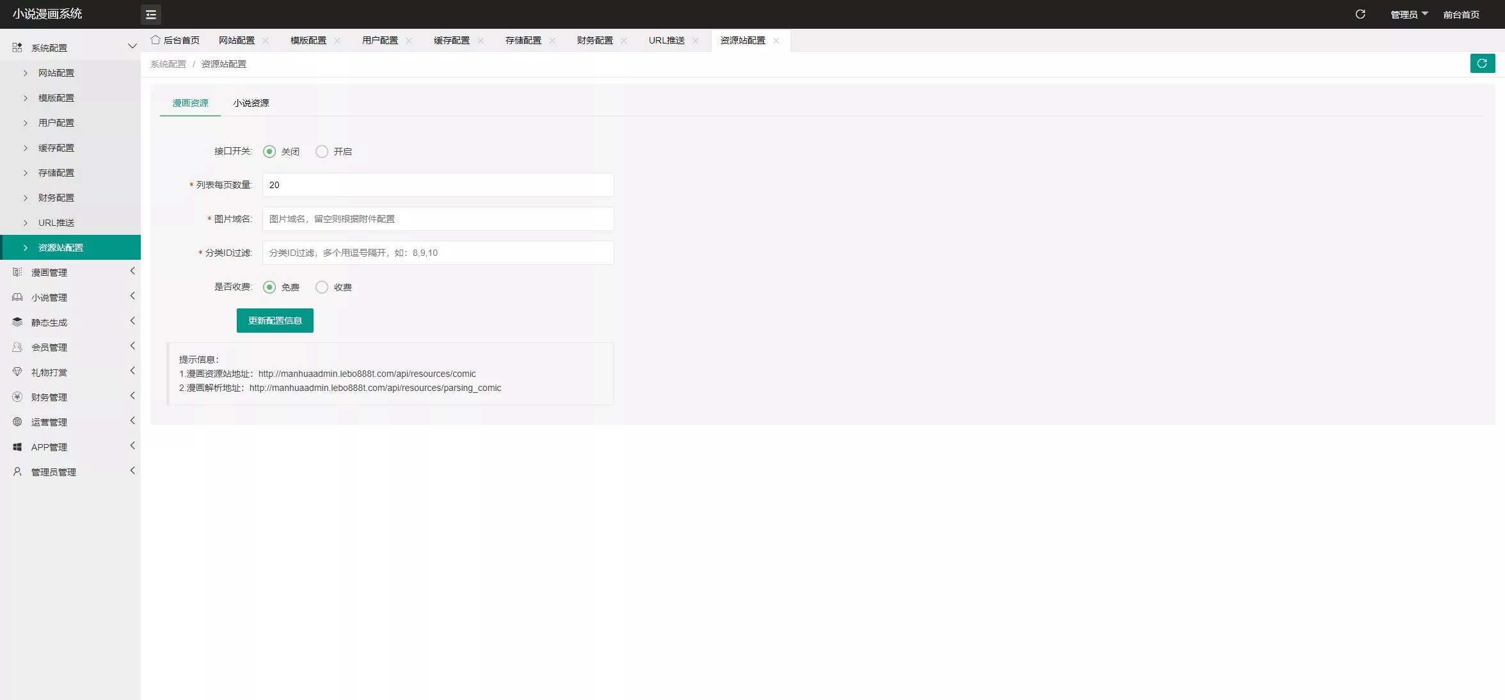Click the APP管理 windows icon

17,447
